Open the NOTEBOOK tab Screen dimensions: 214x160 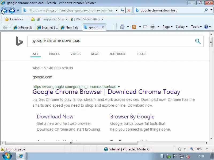click(x=117, y=54)
